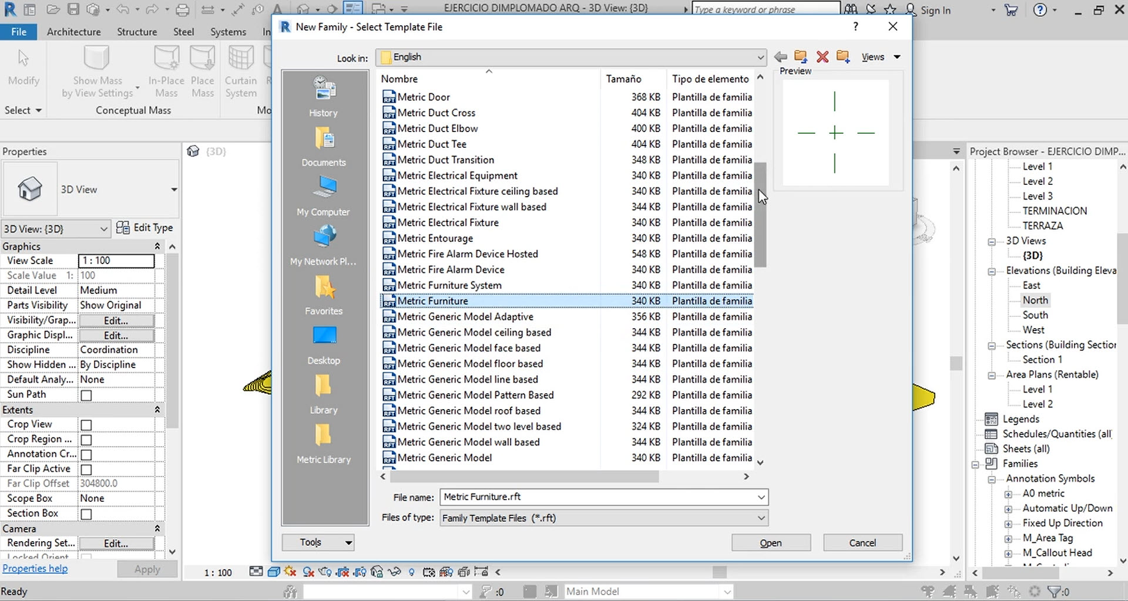Click the dialog Help question mark
This screenshot has width=1128, height=601.
pos(855,26)
